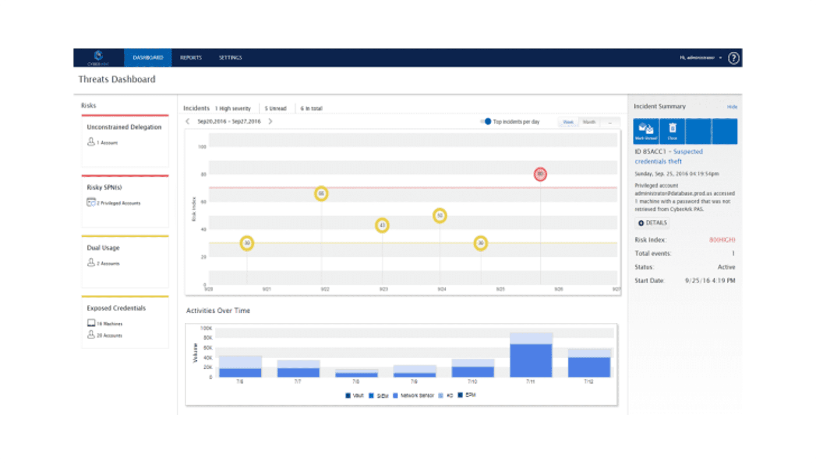The width and height of the screenshot is (816, 463).
Task: Select the yellow incident marker valued 50
Action: coord(440,216)
